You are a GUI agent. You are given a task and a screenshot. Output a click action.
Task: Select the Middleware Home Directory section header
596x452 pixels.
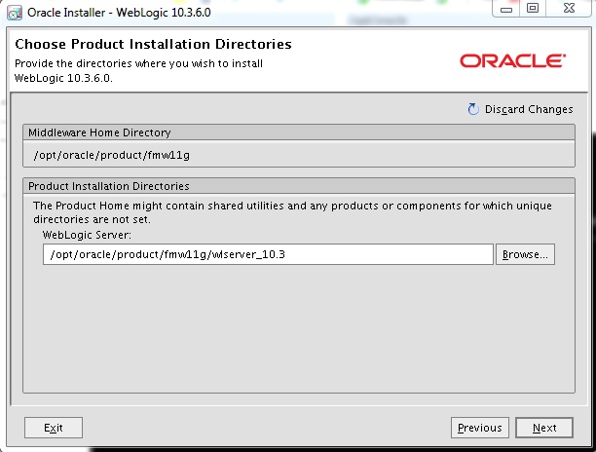[99, 132]
